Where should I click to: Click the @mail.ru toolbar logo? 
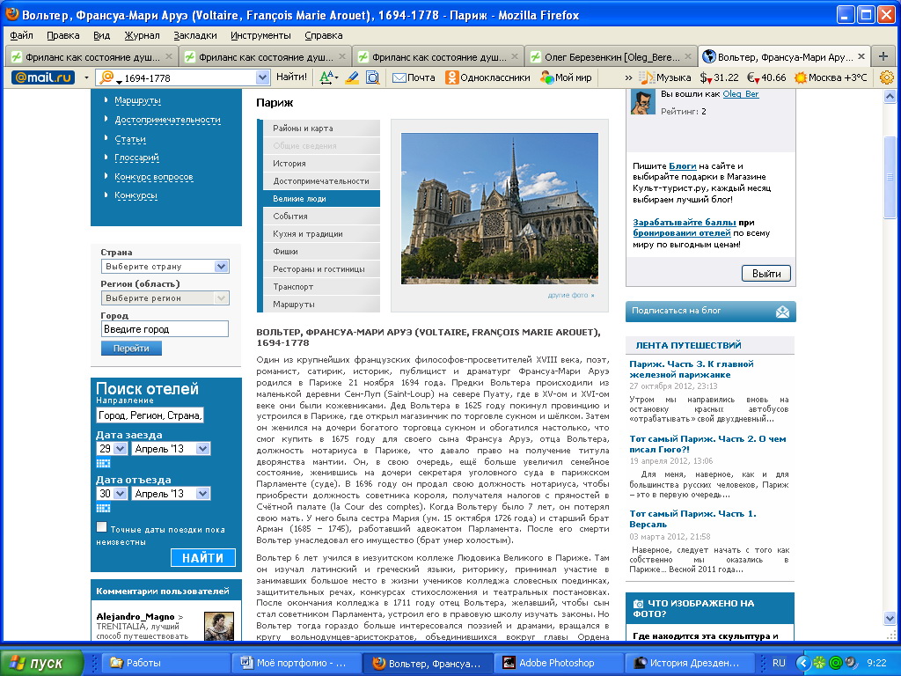click(43, 77)
